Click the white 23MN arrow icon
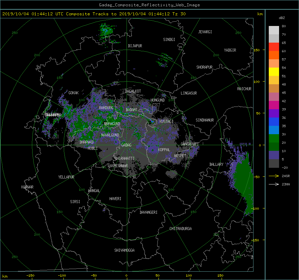Screen dimensions: 299x280 point(274,184)
